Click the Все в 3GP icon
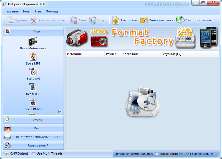The image size is (222, 159). tap(33, 87)
